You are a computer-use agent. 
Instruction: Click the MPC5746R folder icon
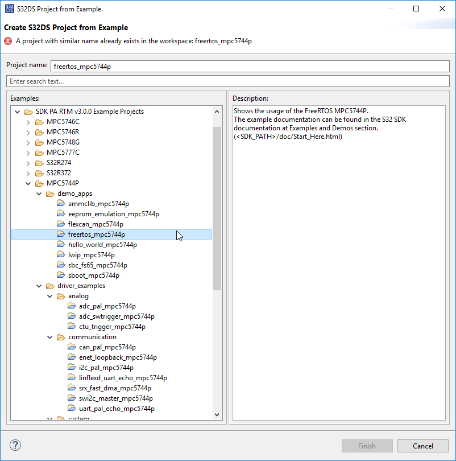39,132
